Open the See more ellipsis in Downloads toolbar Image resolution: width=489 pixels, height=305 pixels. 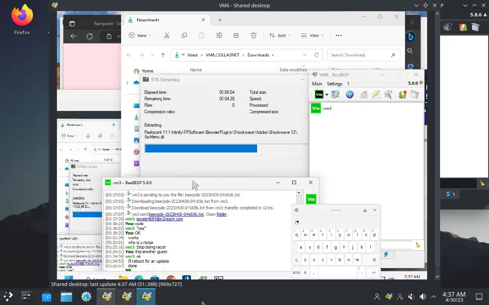tap(338, 35)
